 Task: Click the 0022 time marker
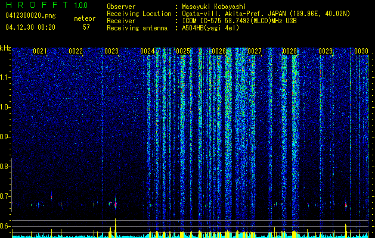click(76, 51)
